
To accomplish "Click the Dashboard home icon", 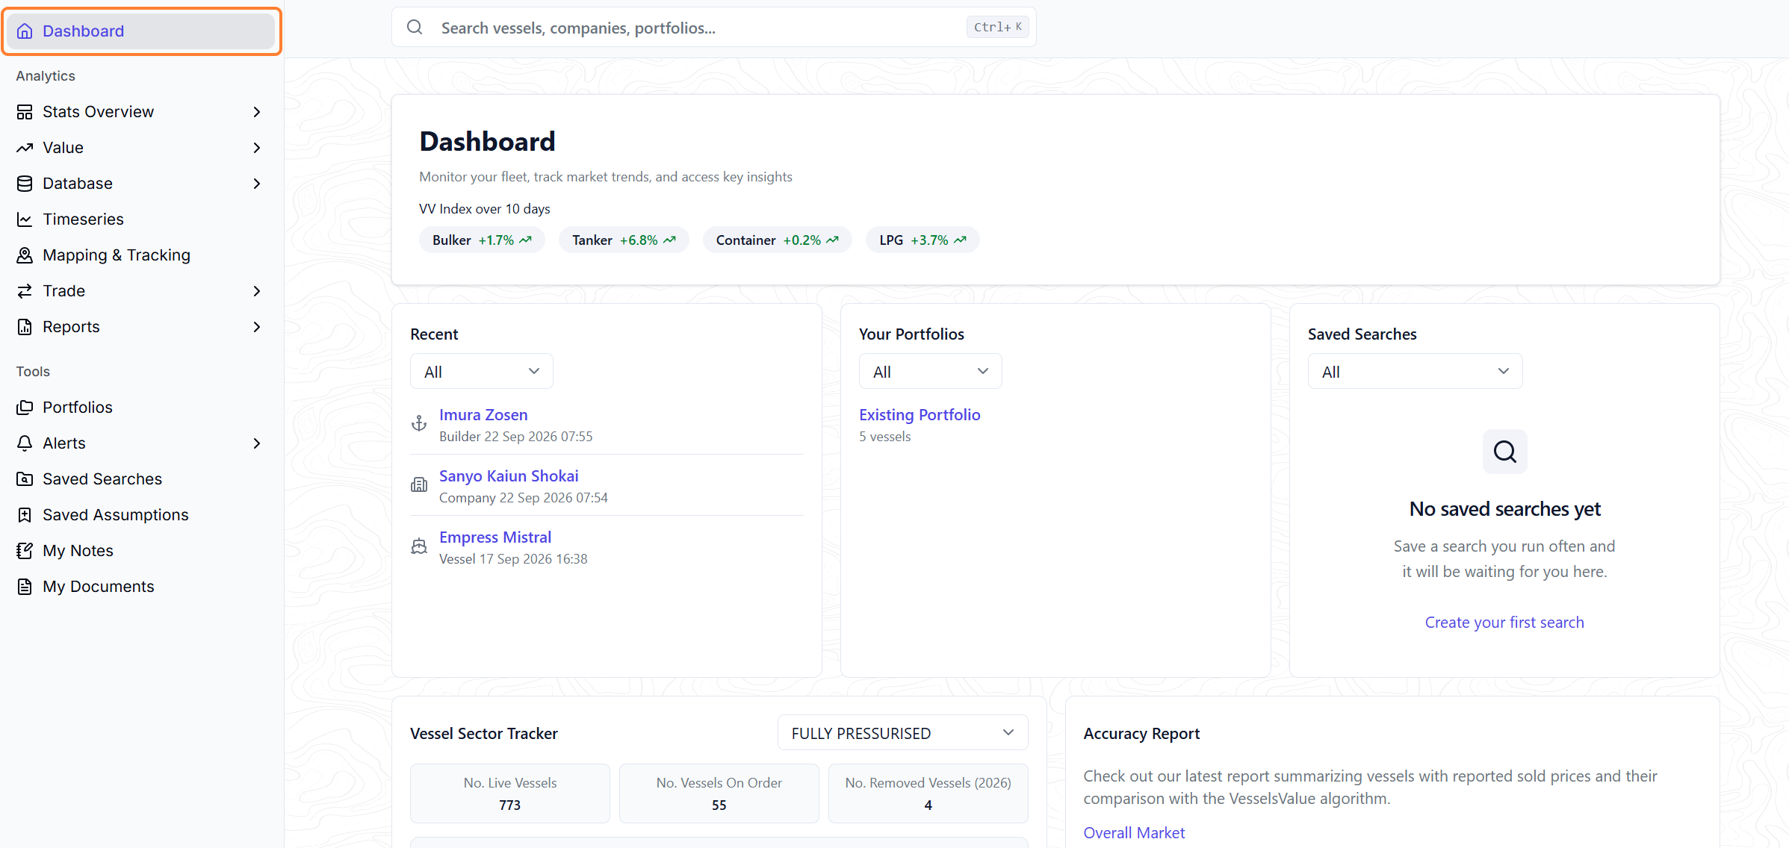I will point(25,31).
